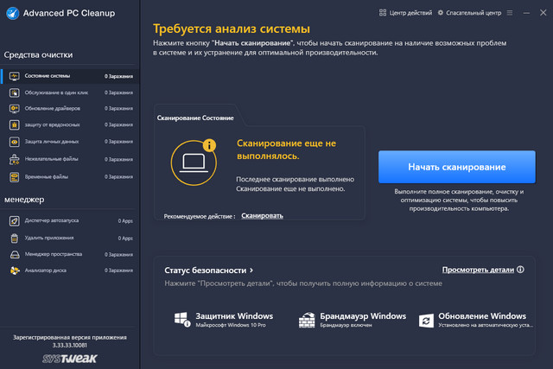Switch to the Сканирование Состояние tab
The image size is (553, 369).
coord(195,118)
